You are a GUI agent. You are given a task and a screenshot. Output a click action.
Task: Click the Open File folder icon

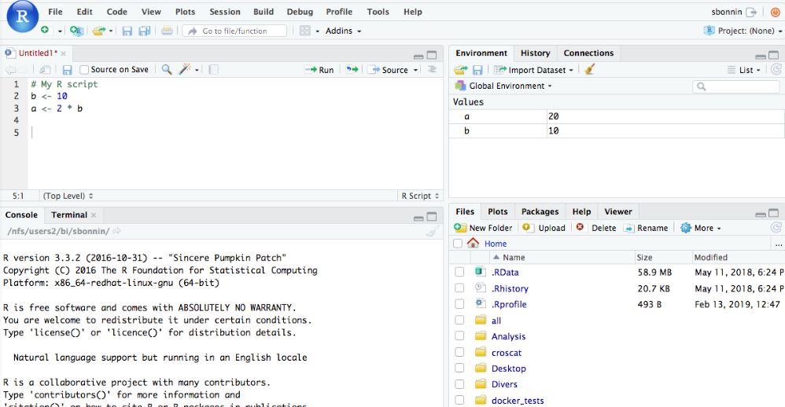coord(98,31)
